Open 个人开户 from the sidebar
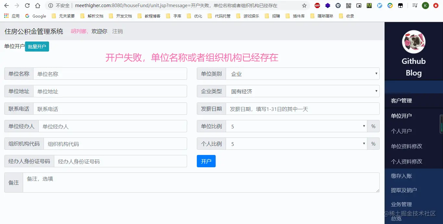The width and height of the screenshot is (443, 224). pos(401,131)
